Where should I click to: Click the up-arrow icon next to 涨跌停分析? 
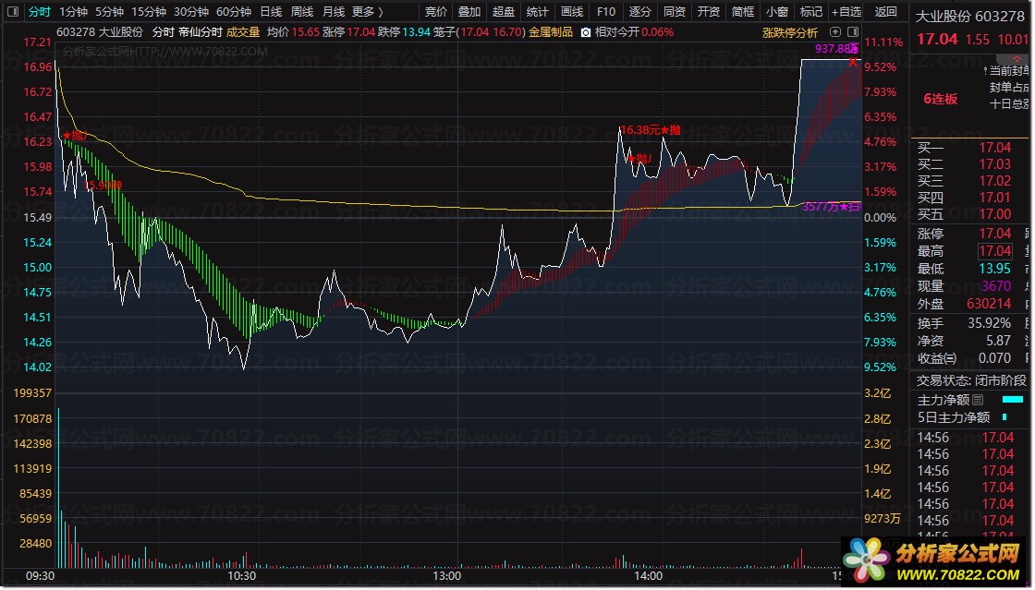click(x=835, y=32)
